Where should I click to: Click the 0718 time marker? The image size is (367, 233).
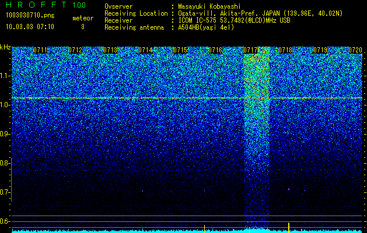click(285, 50)
